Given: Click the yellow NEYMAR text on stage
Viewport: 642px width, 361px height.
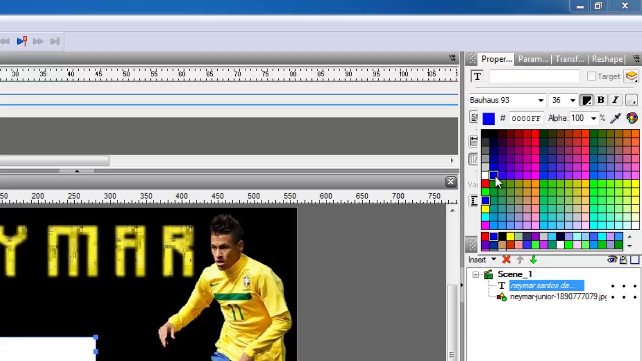Looking at the screenshot, I should point(98,251).
